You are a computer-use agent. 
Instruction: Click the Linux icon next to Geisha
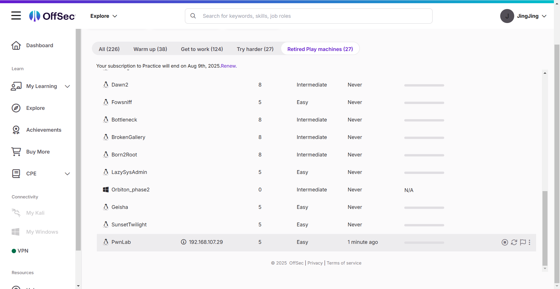click(106, 207)
